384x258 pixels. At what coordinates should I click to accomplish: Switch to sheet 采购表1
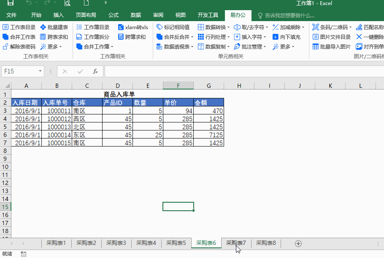56,243
